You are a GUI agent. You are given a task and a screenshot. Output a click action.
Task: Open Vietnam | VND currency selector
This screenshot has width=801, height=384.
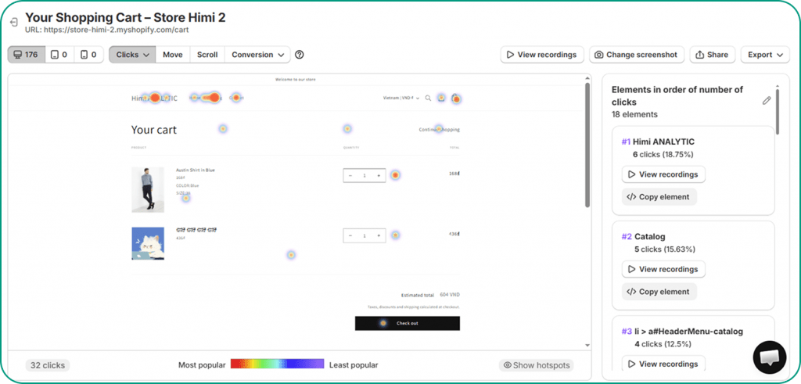tap(401, 98)
